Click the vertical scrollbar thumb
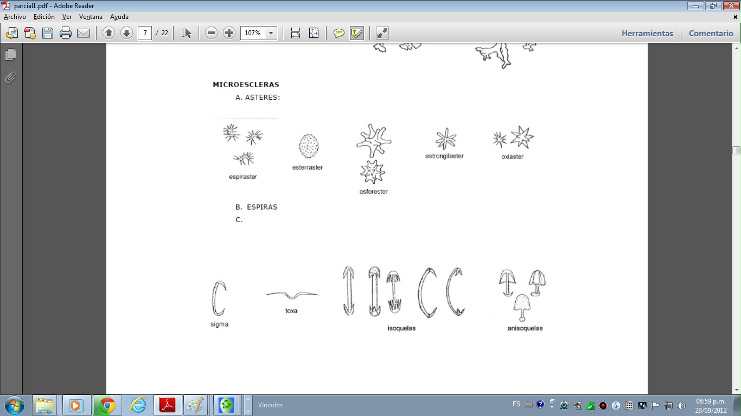The width and height of the screenshot is (741, 416). pos(736,150)
